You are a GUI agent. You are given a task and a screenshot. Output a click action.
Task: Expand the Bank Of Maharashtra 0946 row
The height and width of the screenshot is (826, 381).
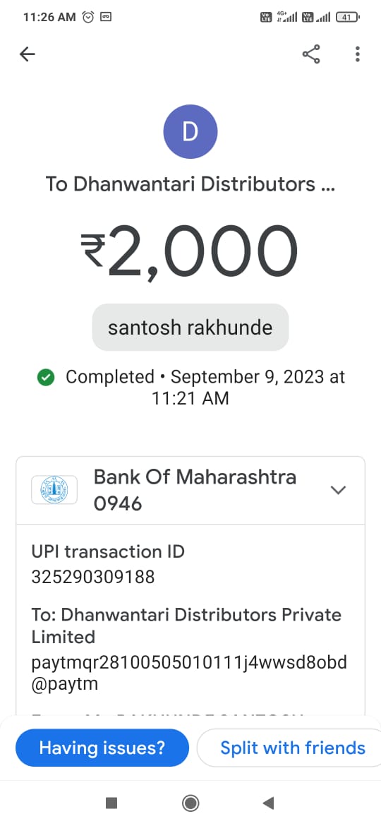[x=190, y=491]
